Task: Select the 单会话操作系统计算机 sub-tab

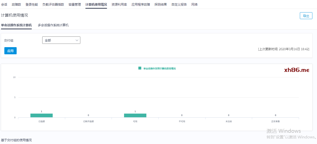Action: click(x=16, y=25)
